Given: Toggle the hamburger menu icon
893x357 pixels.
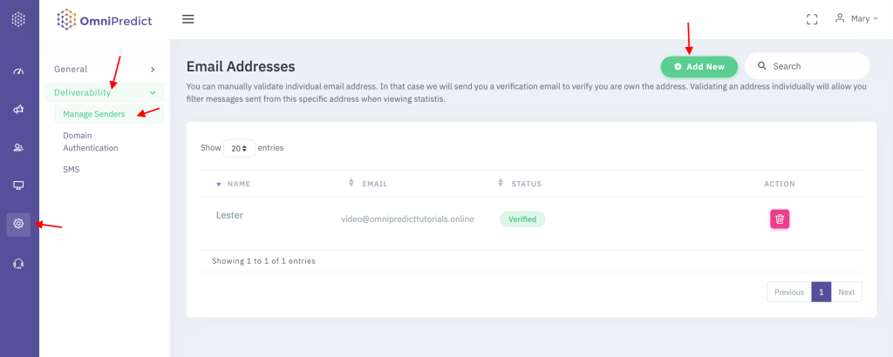Looking at the screenshot, I should [187, 19].
